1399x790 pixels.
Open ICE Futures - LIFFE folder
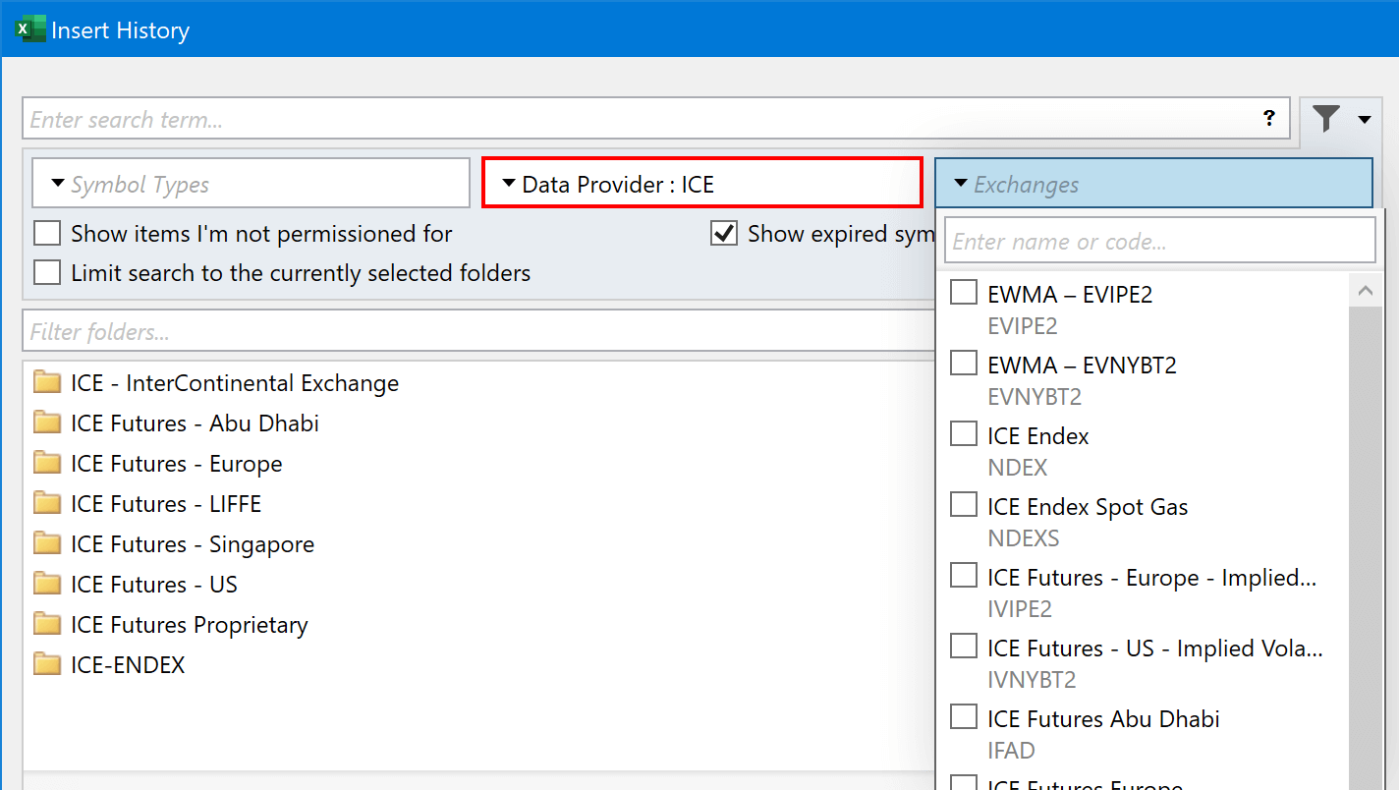pos(166,504)
